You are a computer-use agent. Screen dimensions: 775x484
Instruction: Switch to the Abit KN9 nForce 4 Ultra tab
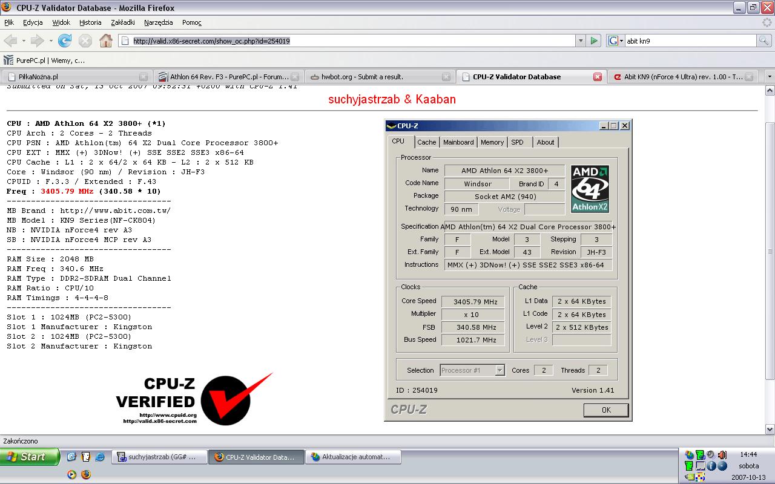(x=683, y=77)
